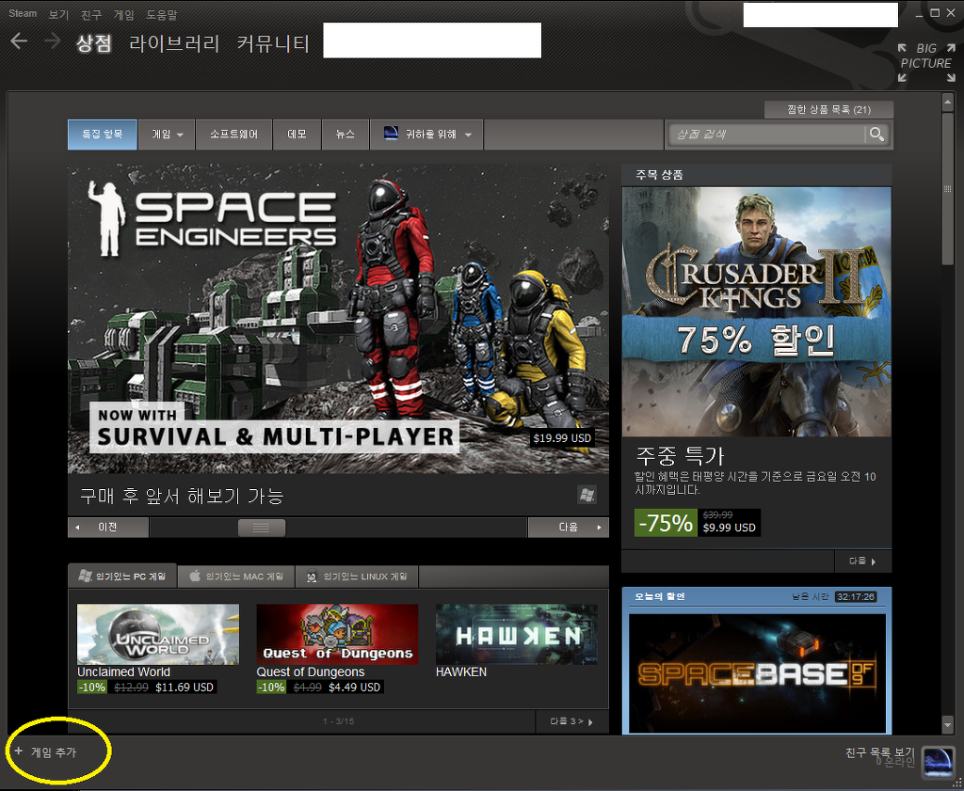The width and height of the screenshot is (964, 791).
Task: Click the $9.99 USD sale price
Action: 730,529
